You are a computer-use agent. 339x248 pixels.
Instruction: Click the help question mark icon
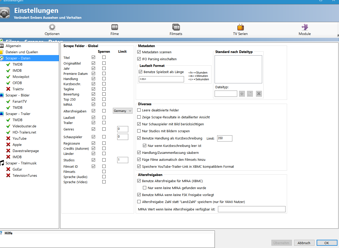[x=1, y=233]
